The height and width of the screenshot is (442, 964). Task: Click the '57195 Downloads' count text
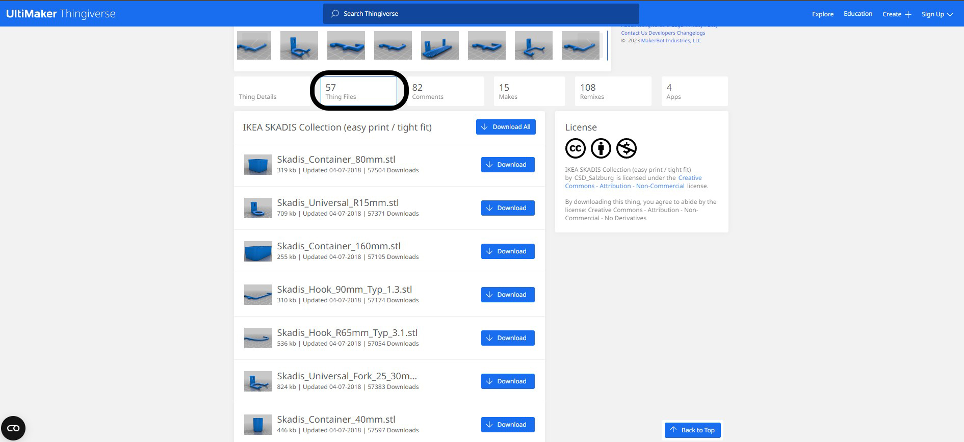coord(393,257)
